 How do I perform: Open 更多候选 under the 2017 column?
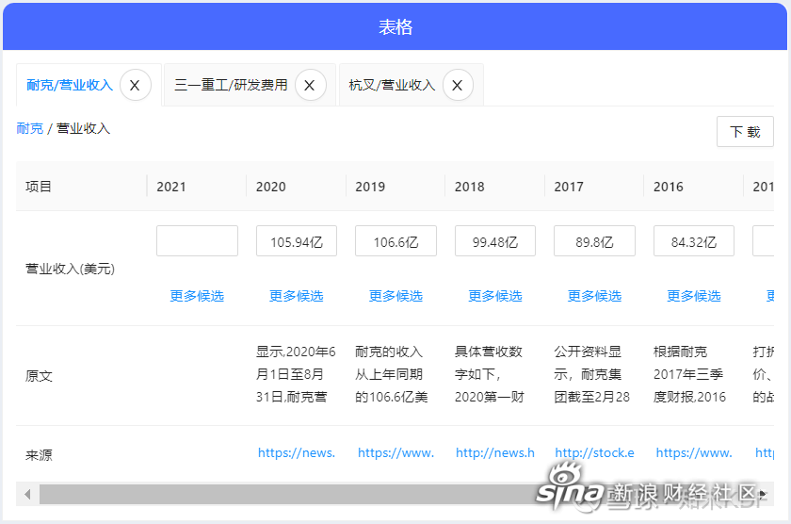[x=594, y=296]
